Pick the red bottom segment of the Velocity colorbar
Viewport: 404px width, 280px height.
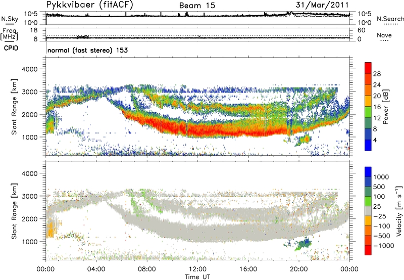[x=368, y=250]
